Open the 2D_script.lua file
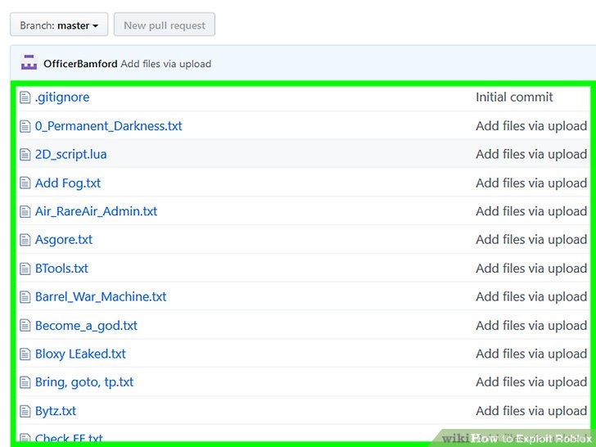Image resolution: width=596 pixels, height=447 pixels. click(70, 154)
